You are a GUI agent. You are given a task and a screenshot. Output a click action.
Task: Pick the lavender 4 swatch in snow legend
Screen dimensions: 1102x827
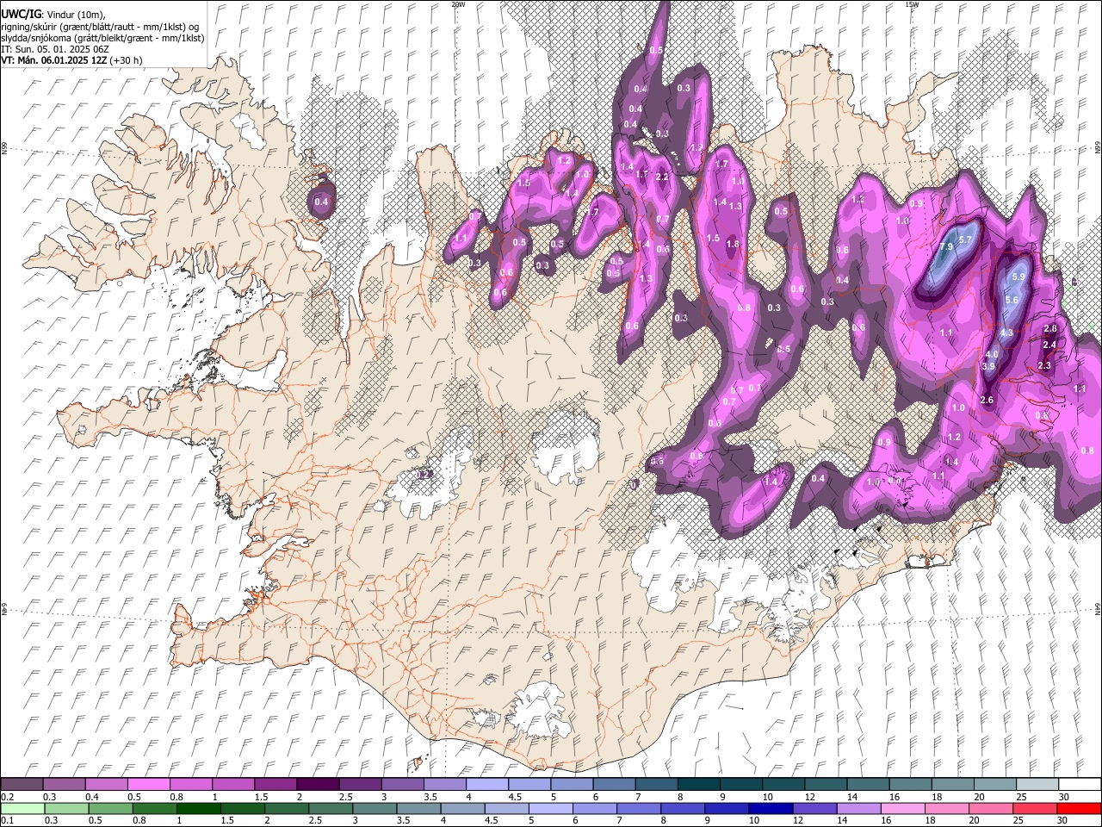pyautogui.click(x=487, y=784)
